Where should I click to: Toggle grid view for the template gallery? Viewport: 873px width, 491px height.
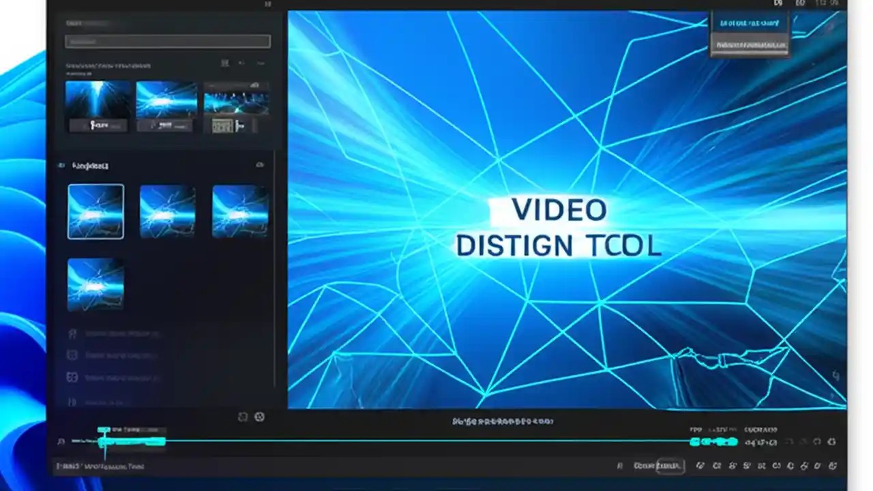pyautogui.click(x=225, y=63)
